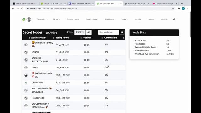The width and height of the screenshot is (201, 113).
Task: Click 0% Commission row validator icon
Action: pyautogui.click(x=26, y=105)
